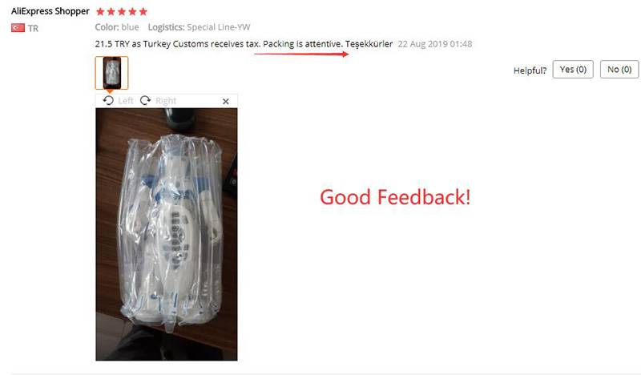
Task: Click the rotate right arrow icon
Action: [145, 101]
